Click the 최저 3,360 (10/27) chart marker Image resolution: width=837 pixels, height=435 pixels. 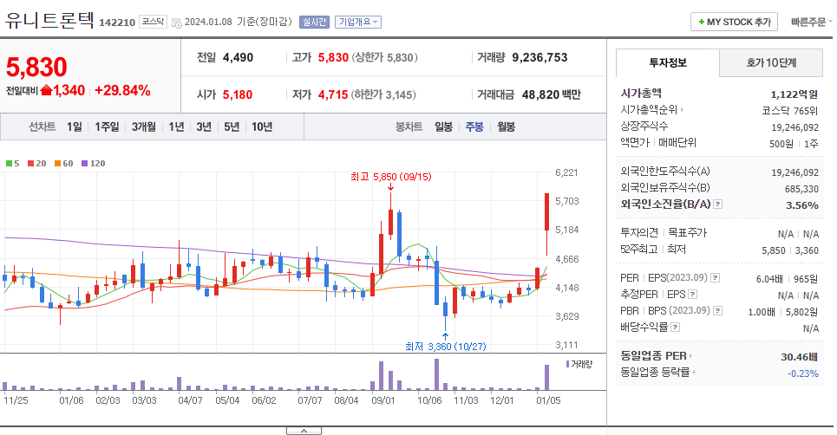(x=446, y=347)
